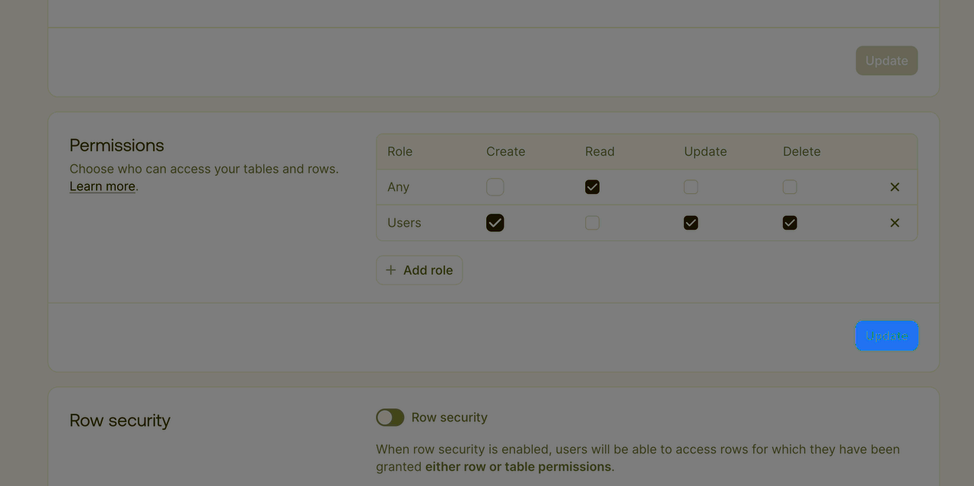Enable Read permission for the Users role
The image size is (974, 486).
(x=592, y=222)
